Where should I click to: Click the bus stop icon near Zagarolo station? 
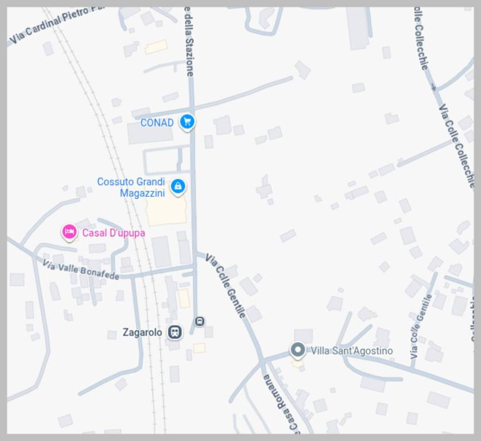200,322
